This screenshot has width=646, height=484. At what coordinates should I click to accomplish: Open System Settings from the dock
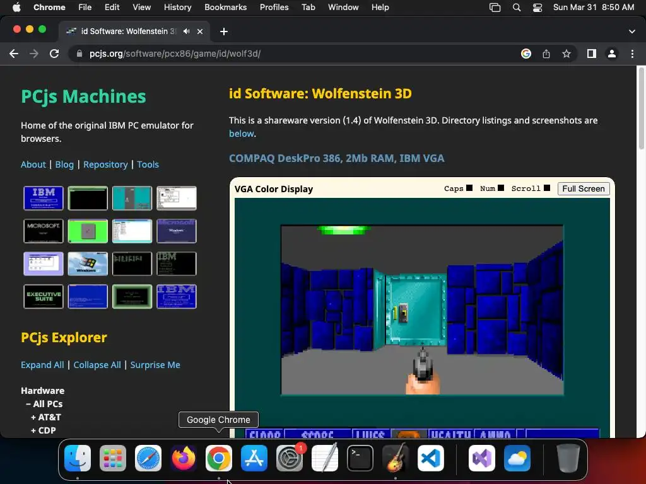click(289, 458)
